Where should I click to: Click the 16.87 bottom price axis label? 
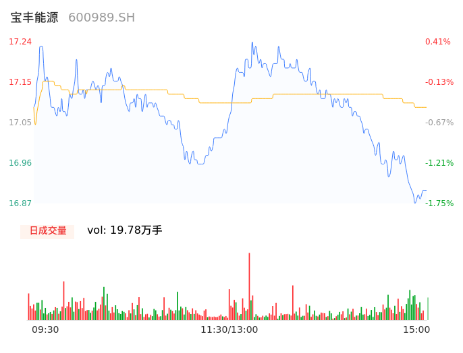pos(20,203)
